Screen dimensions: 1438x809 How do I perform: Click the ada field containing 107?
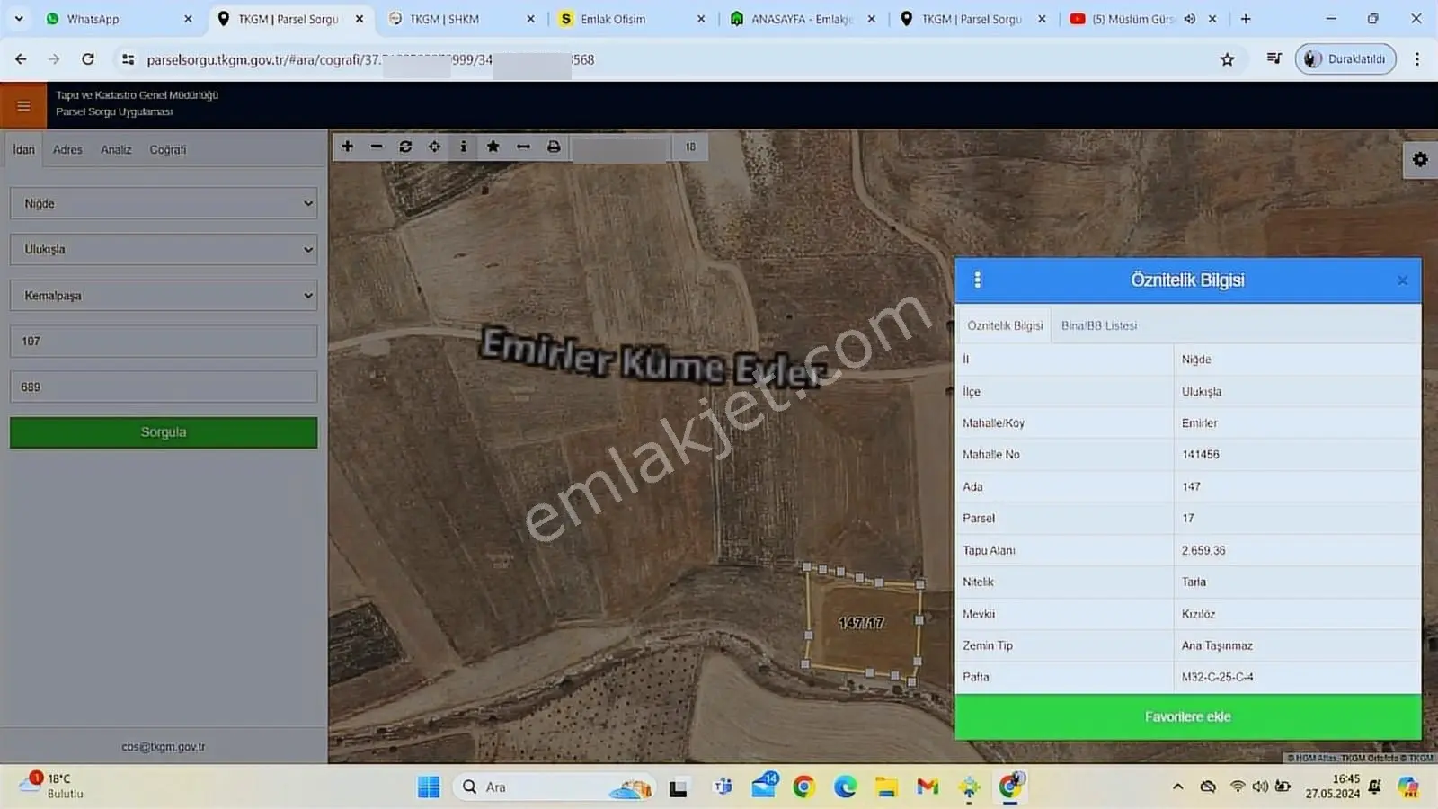tap(164, 341)
